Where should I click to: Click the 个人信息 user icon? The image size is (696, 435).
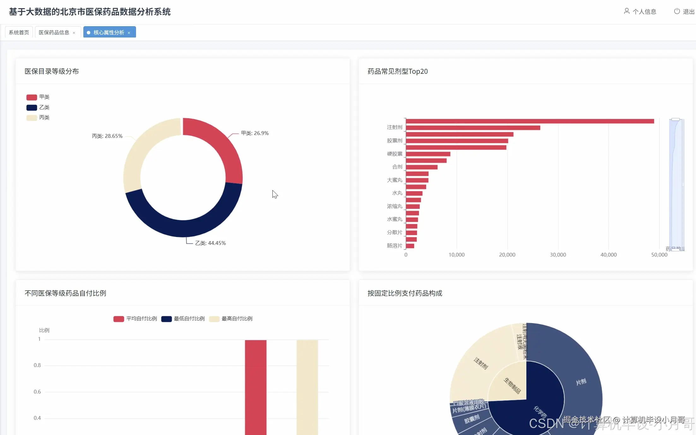(627, 11)
